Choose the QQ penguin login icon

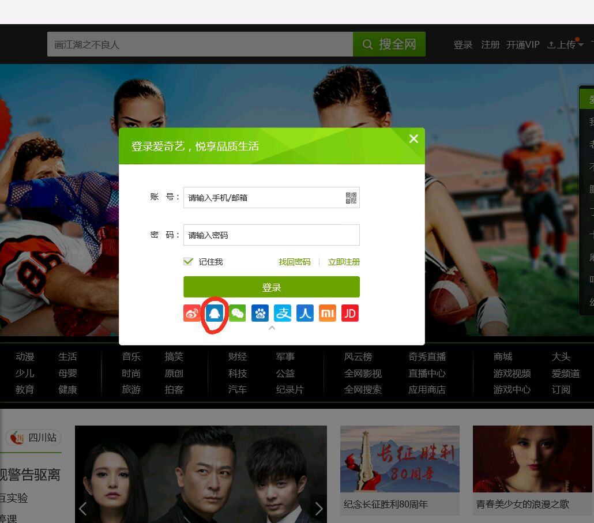point(215,313)
